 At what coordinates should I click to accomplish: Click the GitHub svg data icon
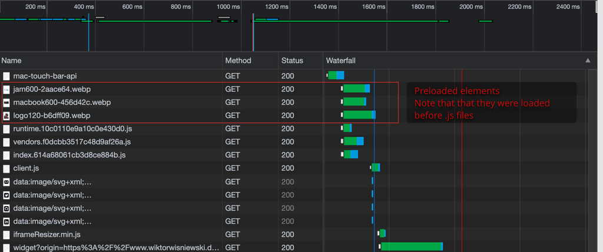6,208
